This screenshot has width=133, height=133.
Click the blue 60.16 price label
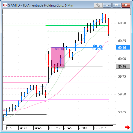(x=123, y=47)
